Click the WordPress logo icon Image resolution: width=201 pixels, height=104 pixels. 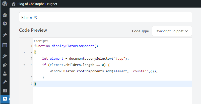click(x=5, y=4)
